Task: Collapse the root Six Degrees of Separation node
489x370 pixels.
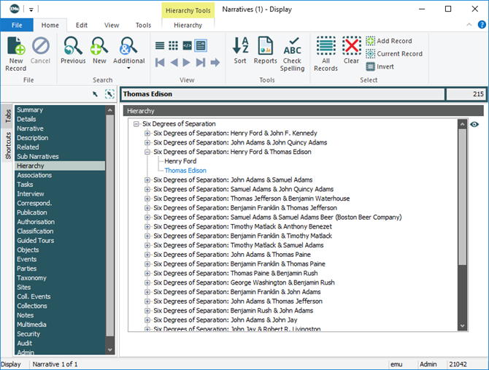Action: click(136, 124)
